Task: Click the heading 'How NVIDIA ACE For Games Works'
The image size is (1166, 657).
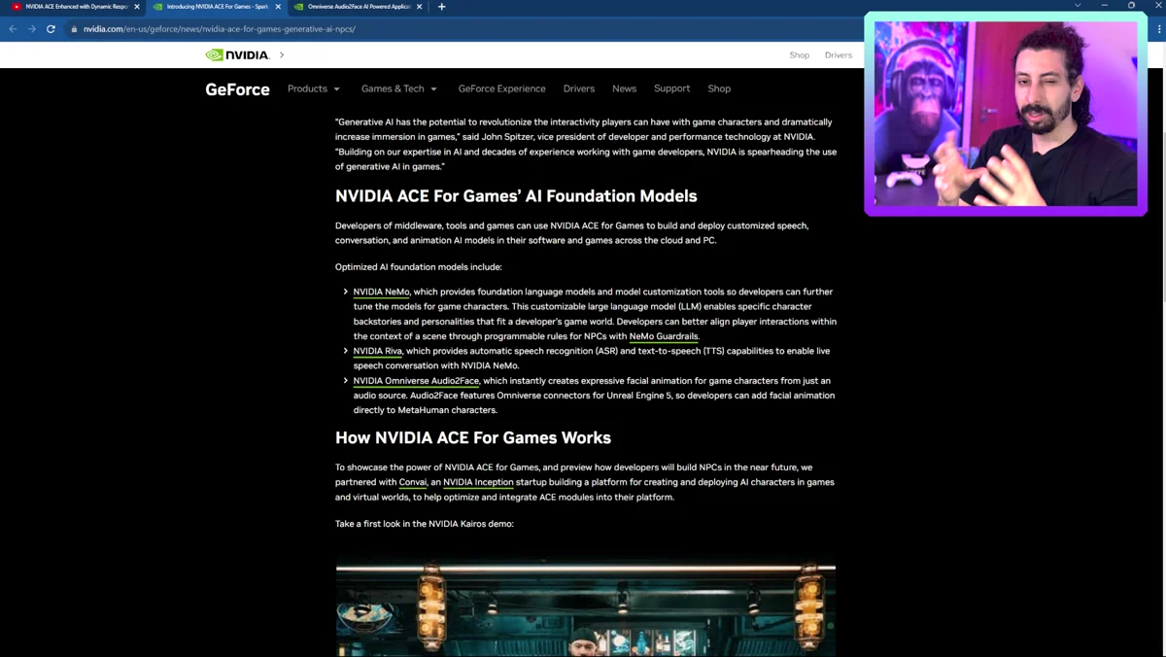Action: pyautogui.click(x=473, y=437)
